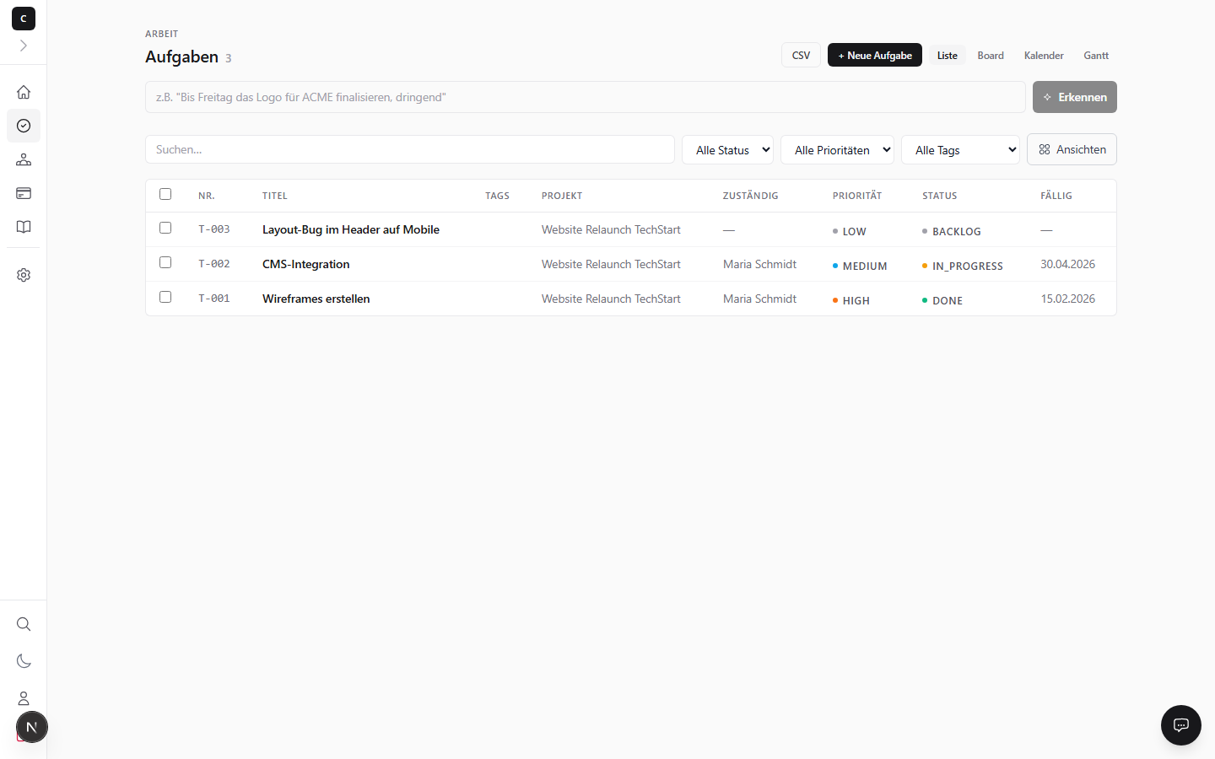Switch to the Liste view tab
Image resolution: width=1215 pixels, height=759 pixels.
point(948,56)
